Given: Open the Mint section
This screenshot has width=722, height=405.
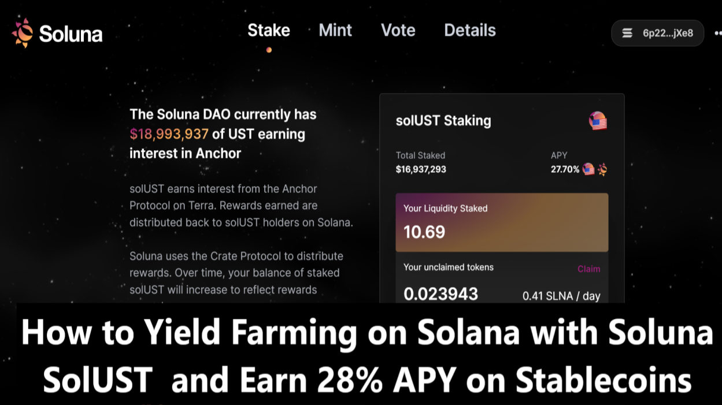Looking at the screenshot, I should click(335, 30).
